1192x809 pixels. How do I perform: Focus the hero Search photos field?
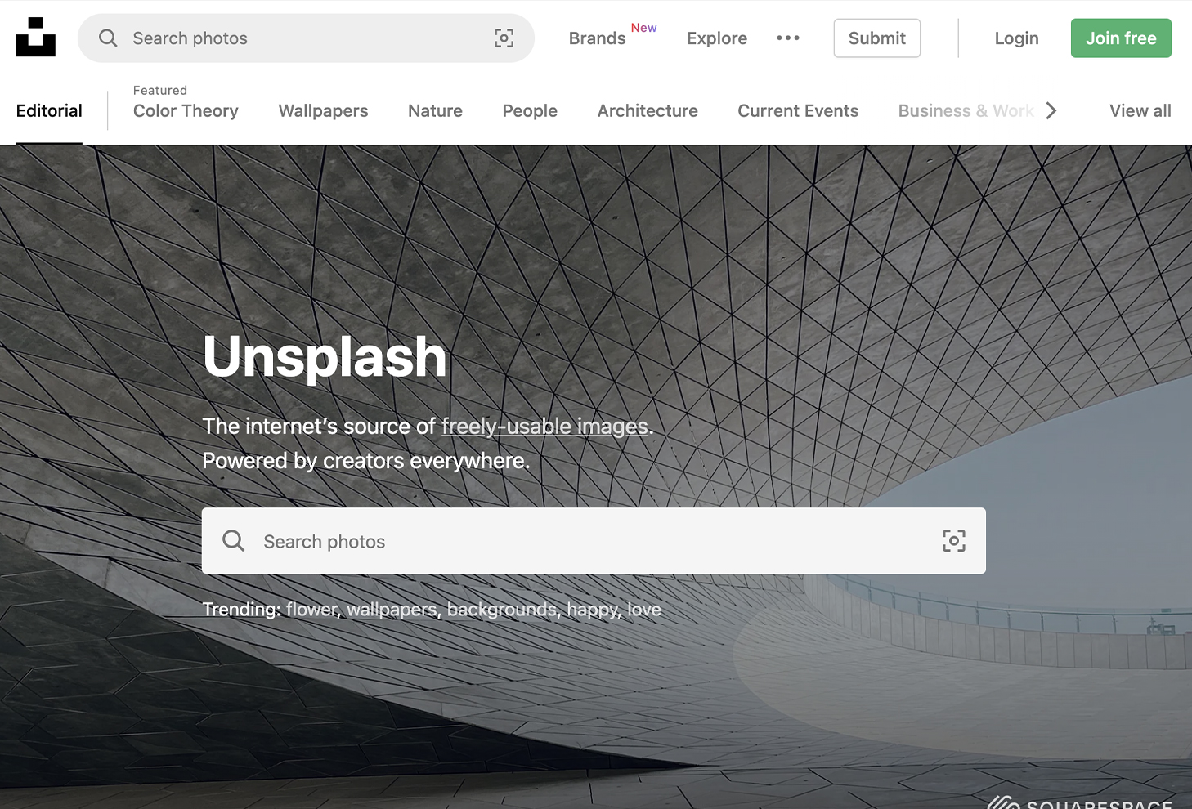[594, 541]
